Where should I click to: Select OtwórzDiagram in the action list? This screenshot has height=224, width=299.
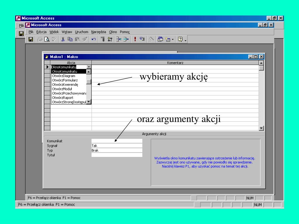[x=69, y=76]
